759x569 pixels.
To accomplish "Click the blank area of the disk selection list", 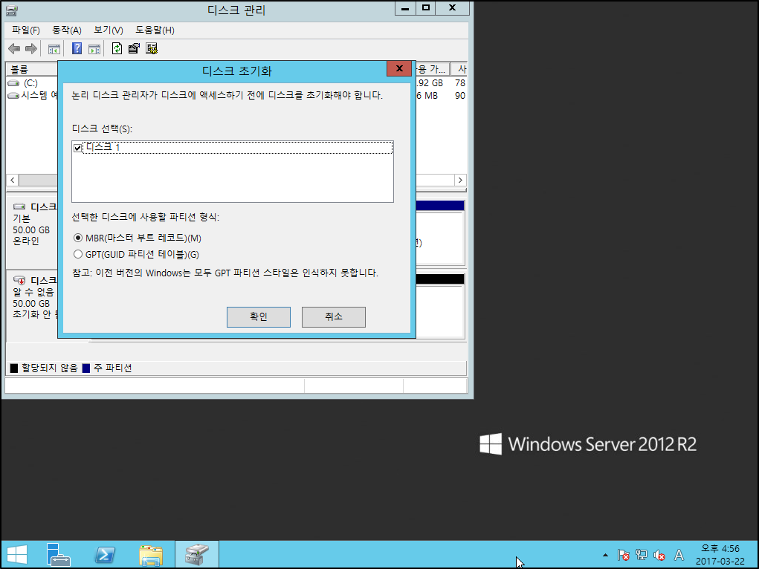I will point(233,178).
